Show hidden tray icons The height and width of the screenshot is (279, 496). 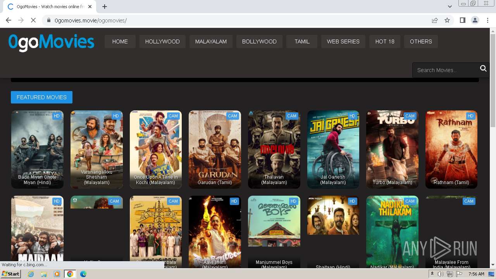click(432, 274)
